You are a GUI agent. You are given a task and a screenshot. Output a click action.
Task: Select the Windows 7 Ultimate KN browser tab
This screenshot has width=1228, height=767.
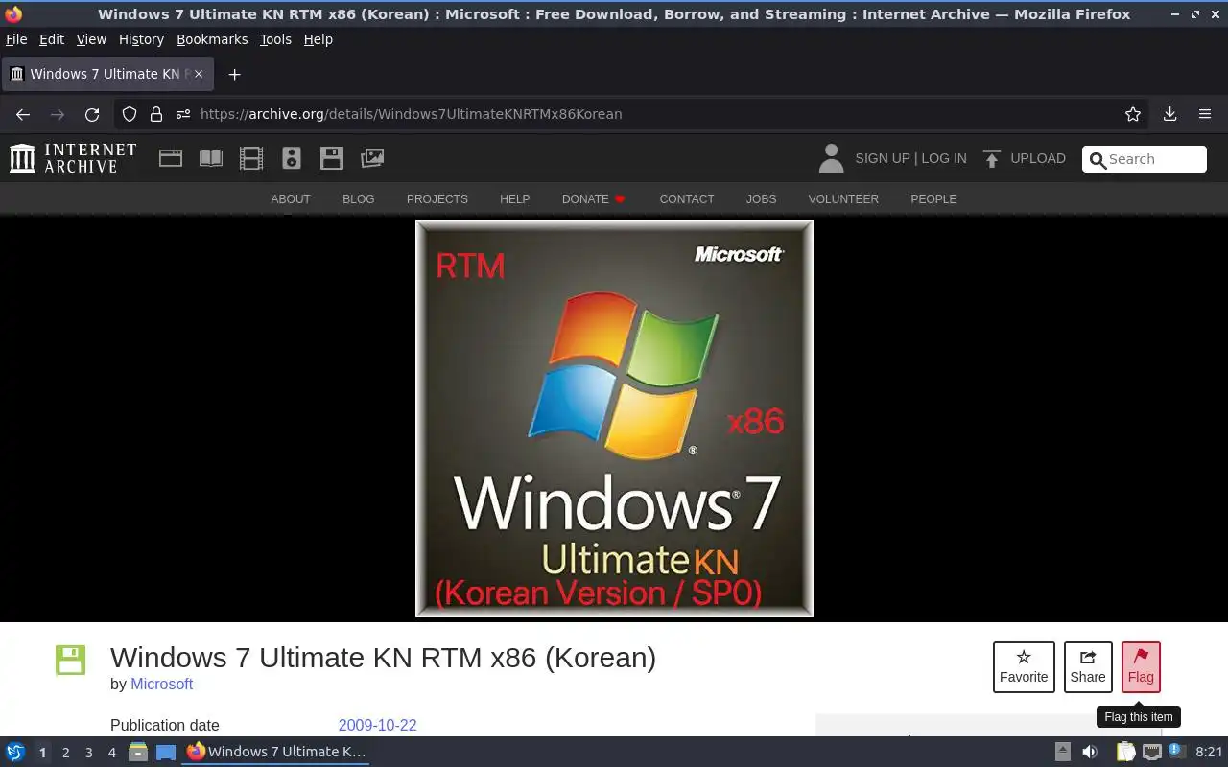107,74
